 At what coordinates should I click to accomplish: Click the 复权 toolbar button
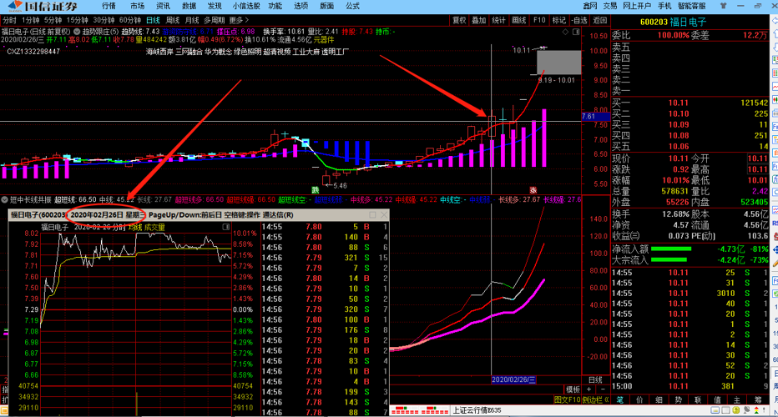click(x=459, y=20)
